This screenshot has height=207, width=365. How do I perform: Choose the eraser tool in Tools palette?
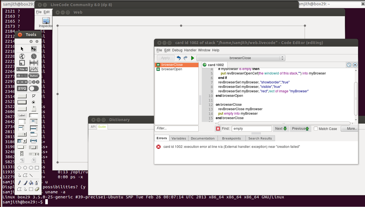[37, 189]
